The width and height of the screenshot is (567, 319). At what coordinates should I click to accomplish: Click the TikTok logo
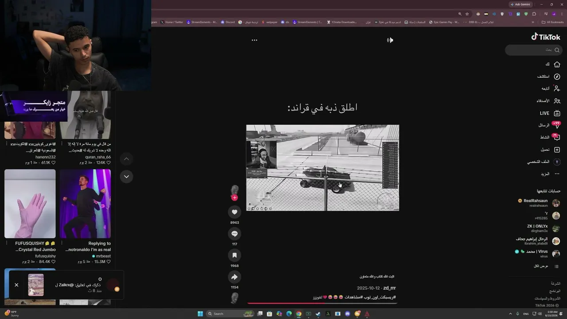[546, 37]
